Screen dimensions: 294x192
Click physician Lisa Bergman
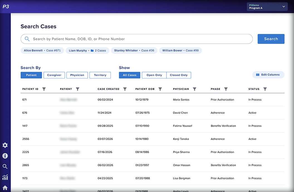(182, 178)
